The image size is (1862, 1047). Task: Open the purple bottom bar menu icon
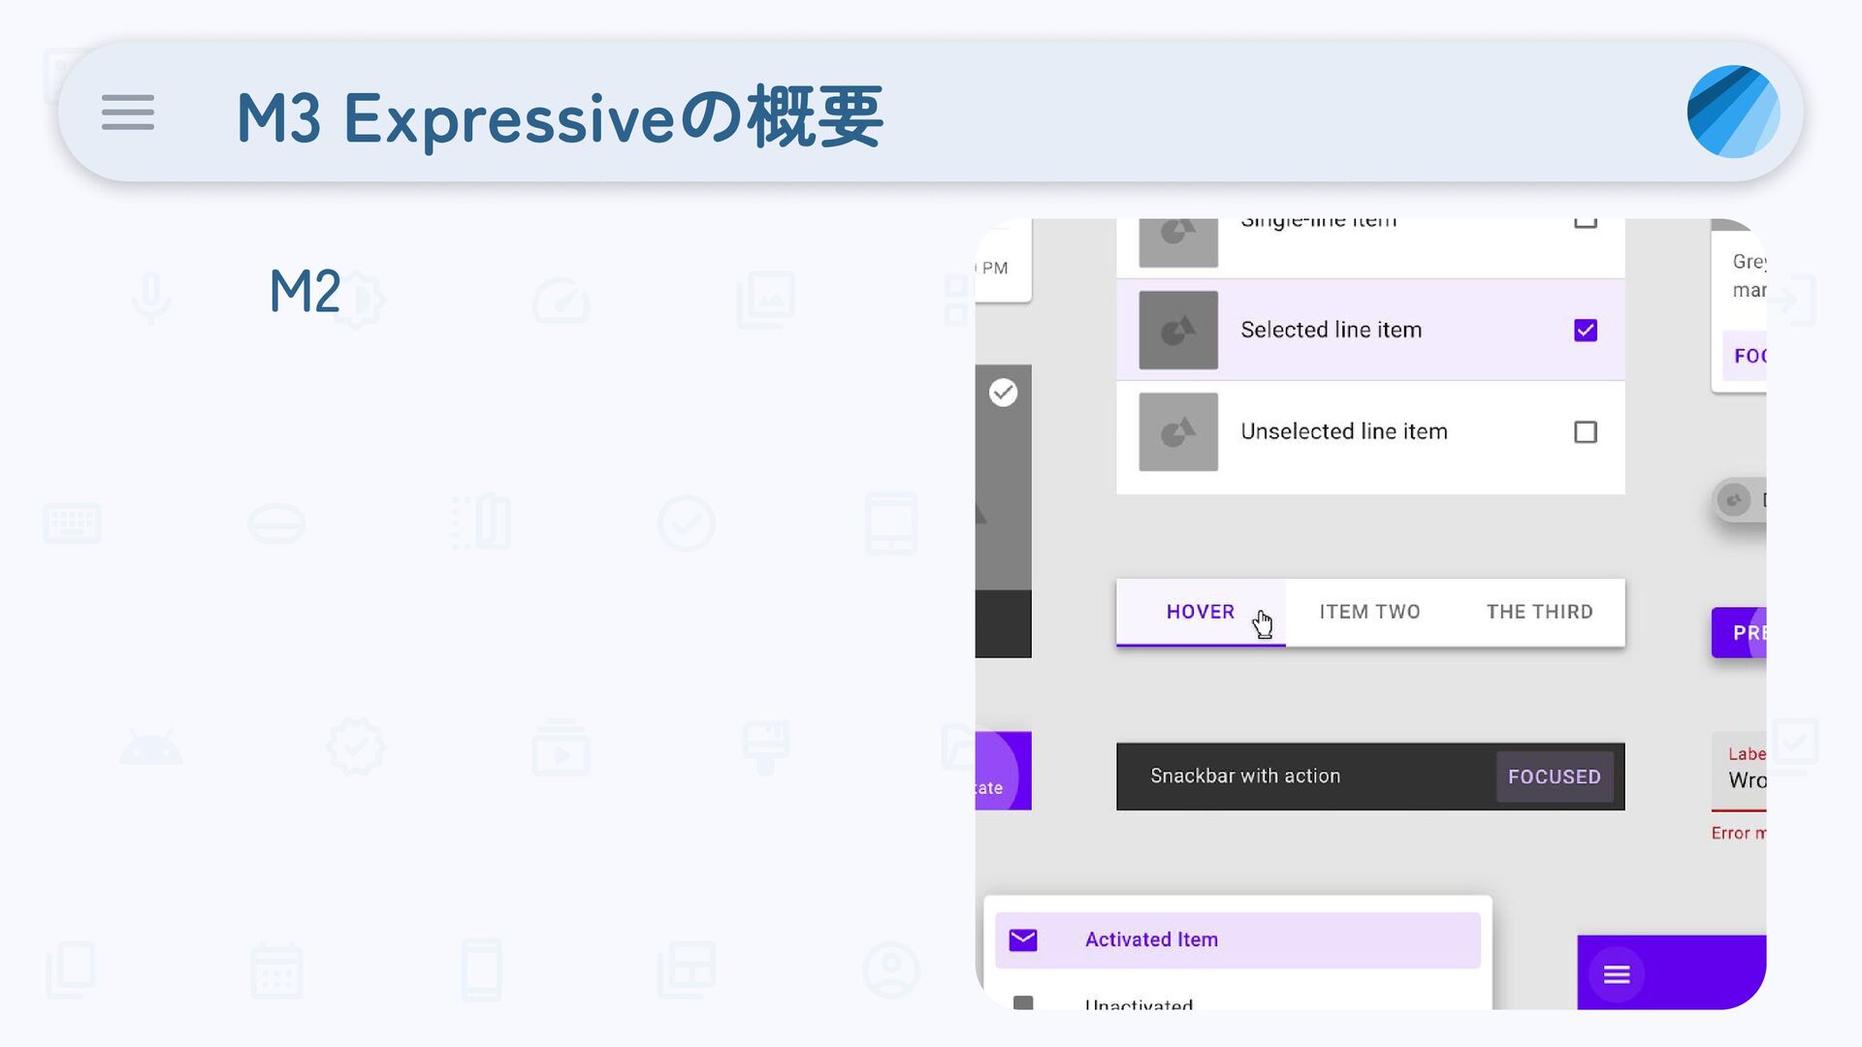(1617, 974)
